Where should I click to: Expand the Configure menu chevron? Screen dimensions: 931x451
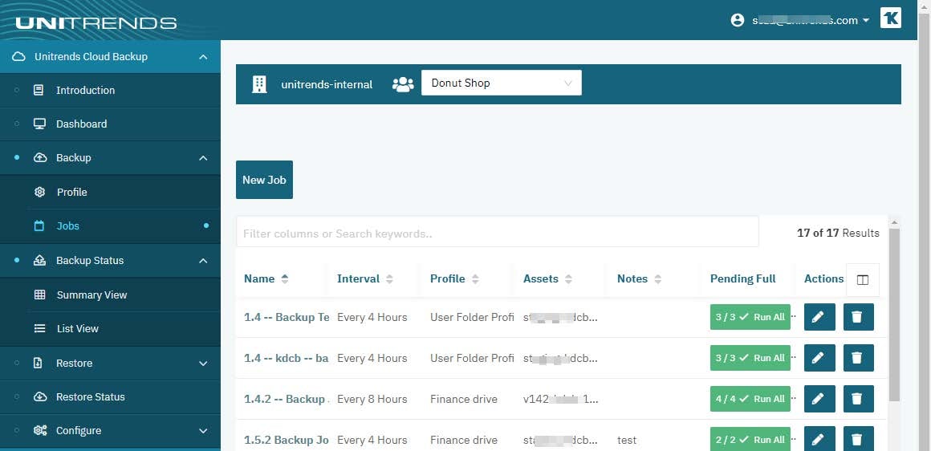click(x=203, y=431)
